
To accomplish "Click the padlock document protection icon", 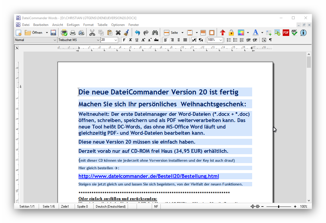I will point(231,33).
